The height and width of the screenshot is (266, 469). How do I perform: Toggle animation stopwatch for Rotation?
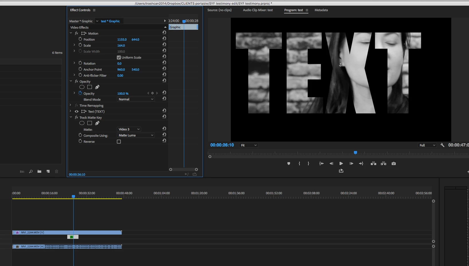coord(80,63)
